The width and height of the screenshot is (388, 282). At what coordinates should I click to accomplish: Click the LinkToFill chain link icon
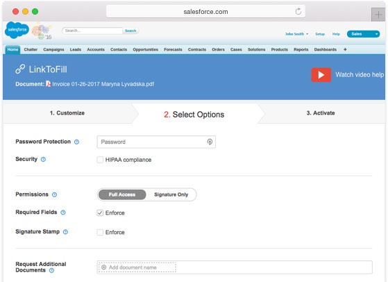click(x=20, y=69)
